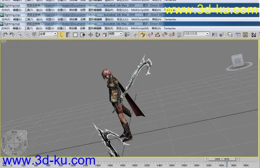Image resolution: width=260 pixels, height=168 pixels.
Task: Open the Layer Manager stack icon
Action: point(230,35)
